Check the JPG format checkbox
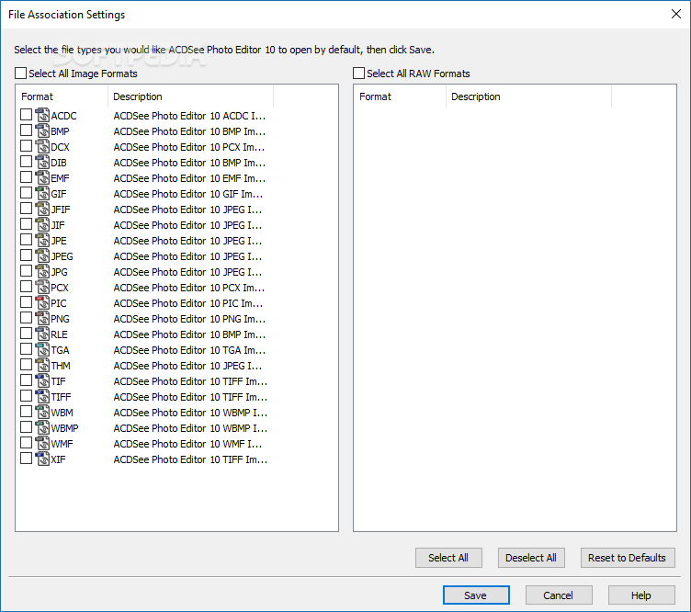The image size is (691, 612). pyautogui.click(x=26, y=271)
